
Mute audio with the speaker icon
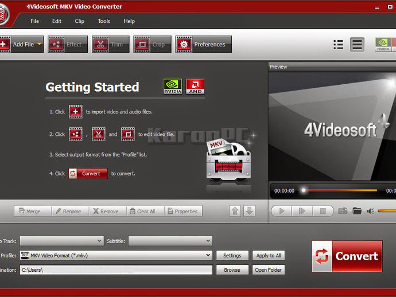coord(370,211)
